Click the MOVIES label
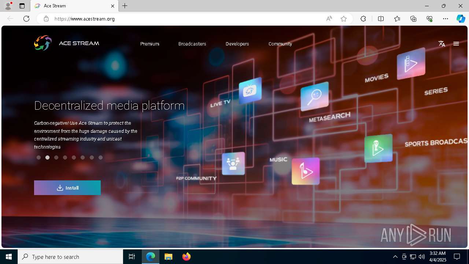Image resolution: width=469 pixels, height=264 pixels. tap(377, 78)
